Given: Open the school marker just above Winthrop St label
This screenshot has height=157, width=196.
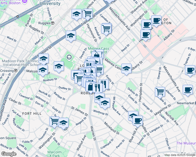Looking at the screenshot, I should (105, 104).
